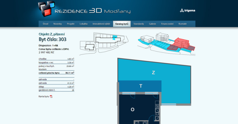Screen dimensions: 238x124
Task: Select the Katalog bytů tab
Action: [x=122, y=24]
